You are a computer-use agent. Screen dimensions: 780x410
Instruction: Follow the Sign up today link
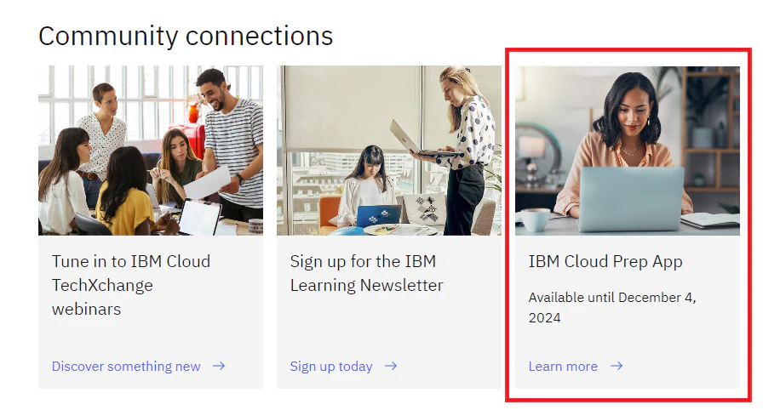tap(331, 367)
